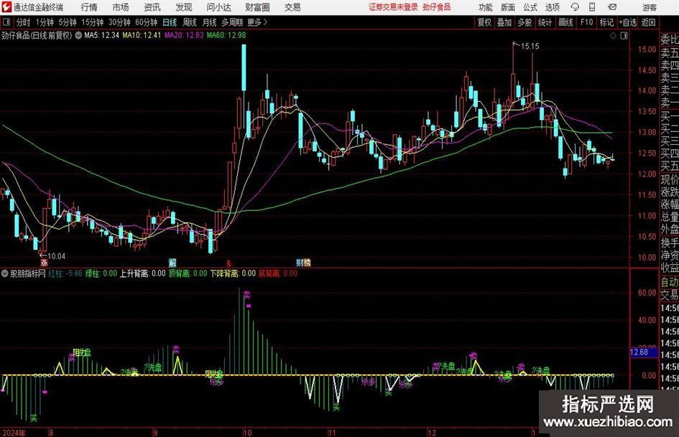Add stock with +自选 button

628,22
